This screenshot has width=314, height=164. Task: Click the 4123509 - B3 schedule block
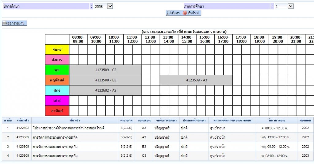coord(105,80)
